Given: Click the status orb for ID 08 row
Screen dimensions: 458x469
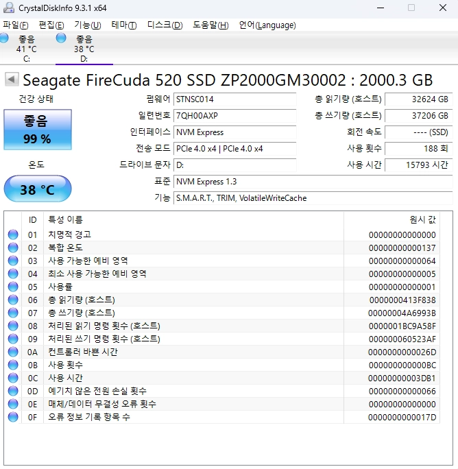Looking at the screenshot, I should 13,326.
